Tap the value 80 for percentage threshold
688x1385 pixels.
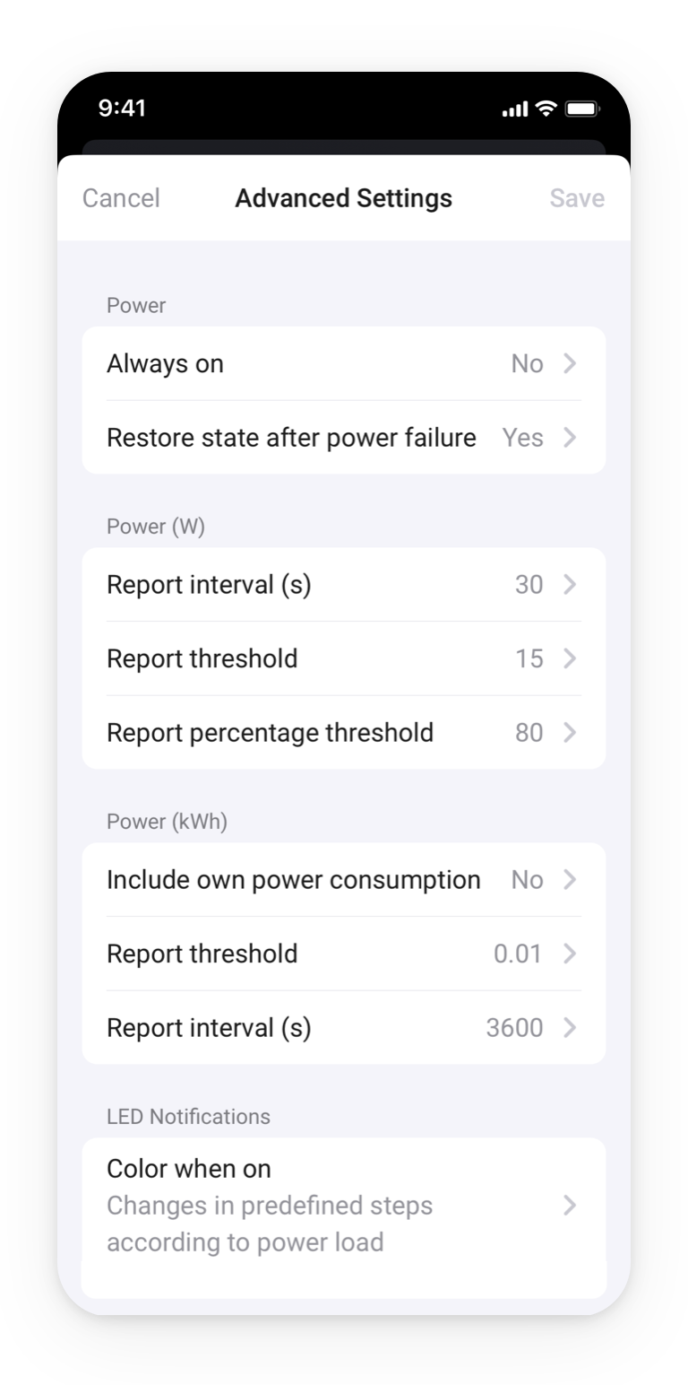point(529,733)
